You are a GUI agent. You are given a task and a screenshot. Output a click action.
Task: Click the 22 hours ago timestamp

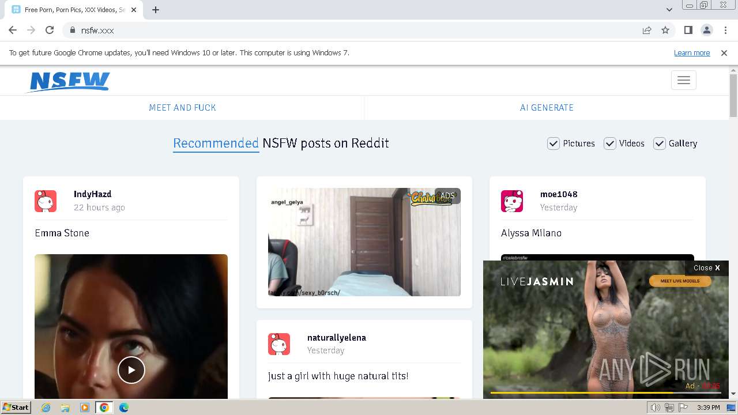tap(99, 207)
